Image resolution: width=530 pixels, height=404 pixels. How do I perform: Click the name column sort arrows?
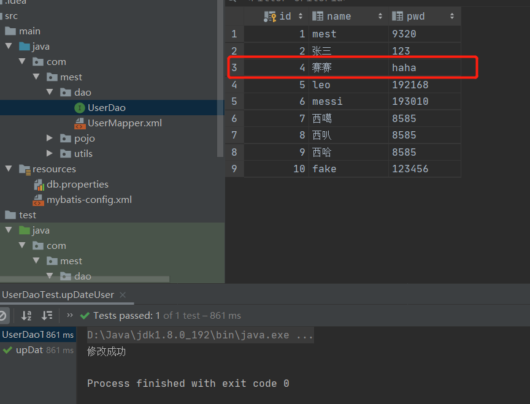(380, 16)
